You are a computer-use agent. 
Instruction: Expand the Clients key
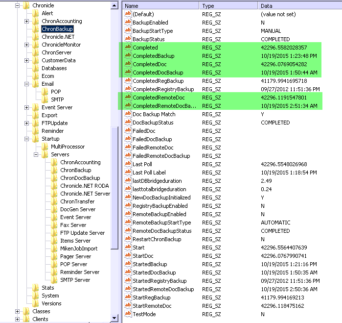(x=17, y=319)
